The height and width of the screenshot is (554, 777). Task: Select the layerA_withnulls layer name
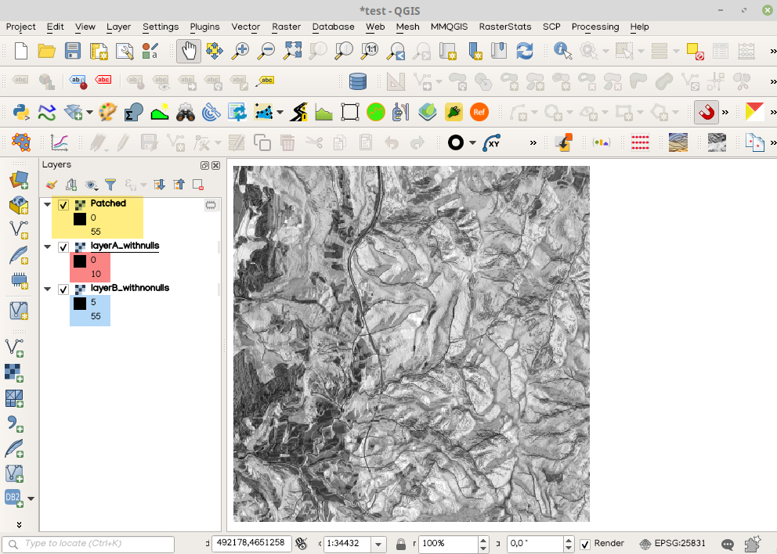[x=125, y=246]
